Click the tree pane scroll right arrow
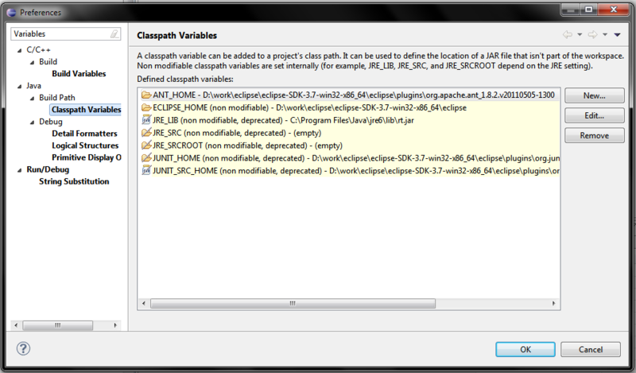Image resolution: width=636 pixels, height=373 pixels. pyautogui.click(x=115, y=325)
